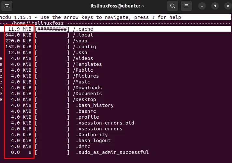The image size is (232, 163).
Task: Select the .profile file
Action: 87,117
